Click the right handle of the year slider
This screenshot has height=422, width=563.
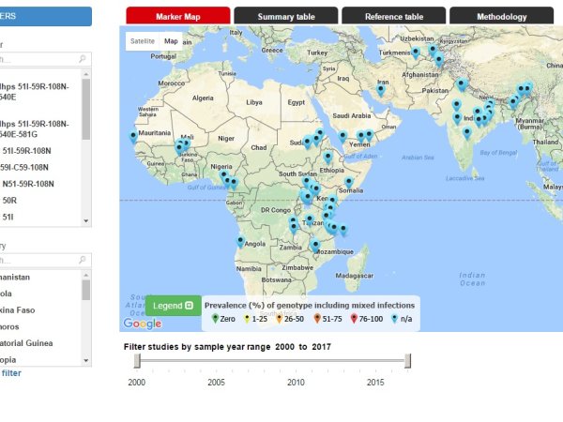click(x=408, y=361)
